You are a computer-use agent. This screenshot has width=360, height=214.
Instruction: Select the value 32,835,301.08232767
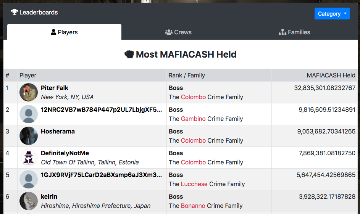(324, 88)
